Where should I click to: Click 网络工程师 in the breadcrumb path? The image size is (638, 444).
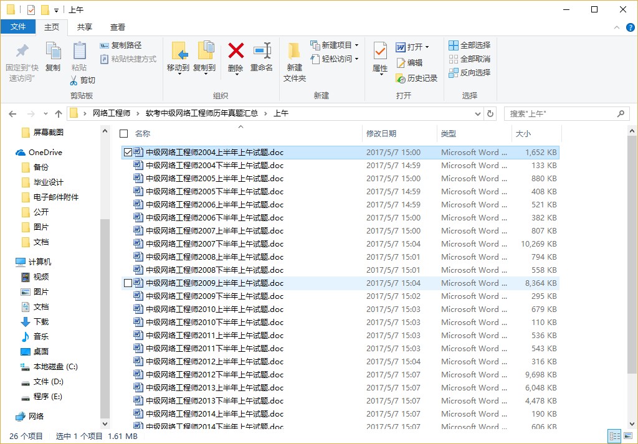tap(112, 113)
